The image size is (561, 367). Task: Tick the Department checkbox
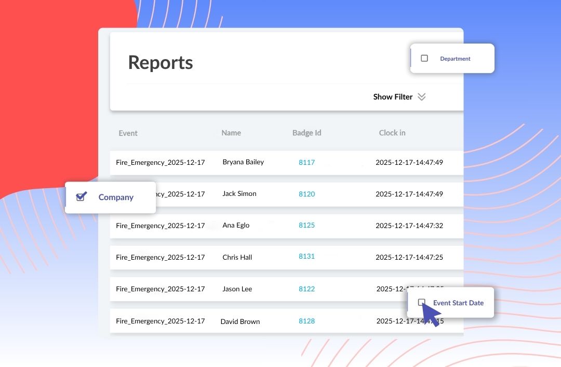(424, 58)
